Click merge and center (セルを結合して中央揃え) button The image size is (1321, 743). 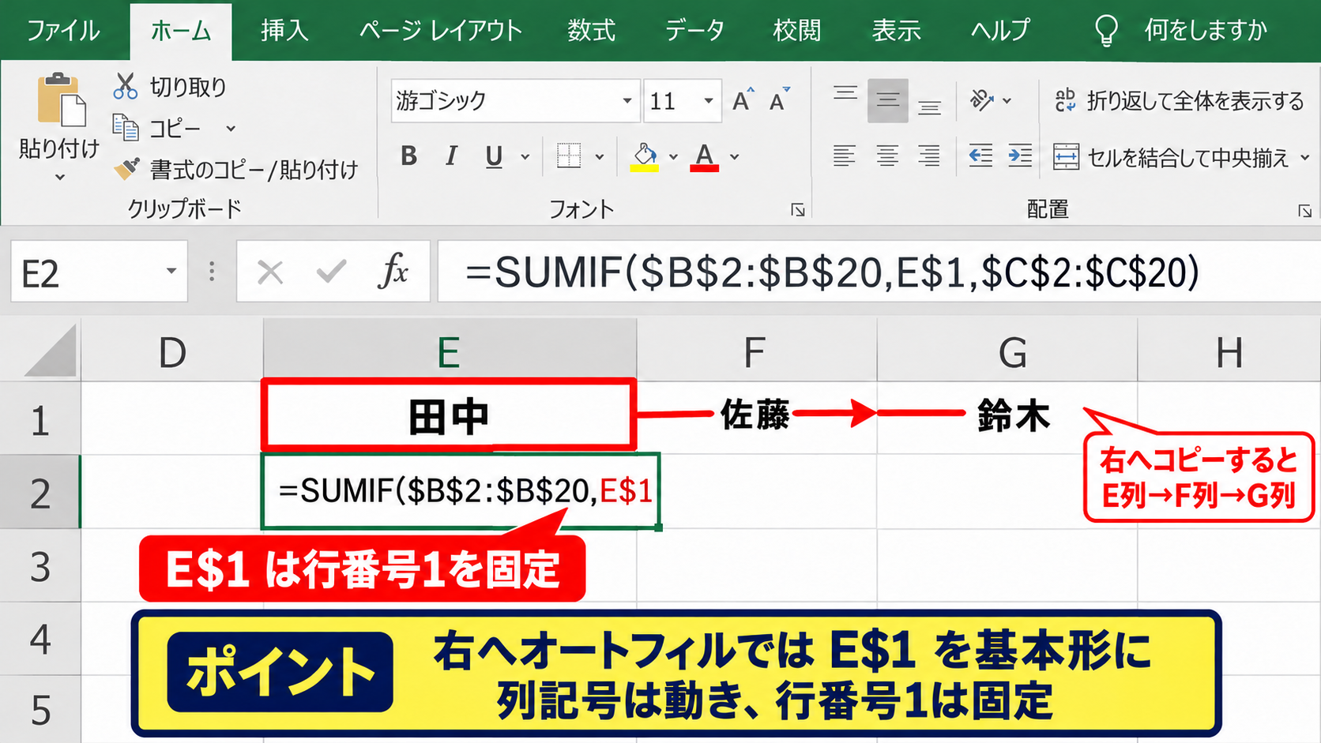pyautogui.click(x=1171, y=157)
